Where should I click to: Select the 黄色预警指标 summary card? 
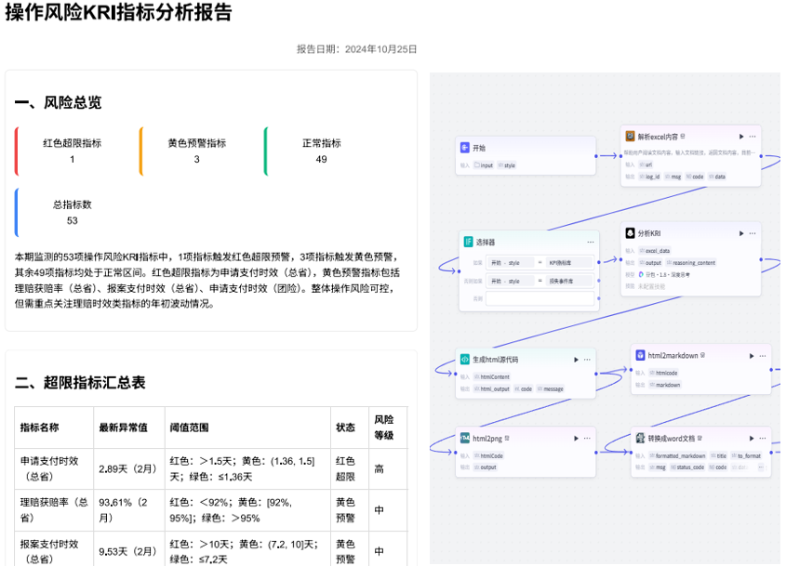pyautogui.click(x=196, y=151)
